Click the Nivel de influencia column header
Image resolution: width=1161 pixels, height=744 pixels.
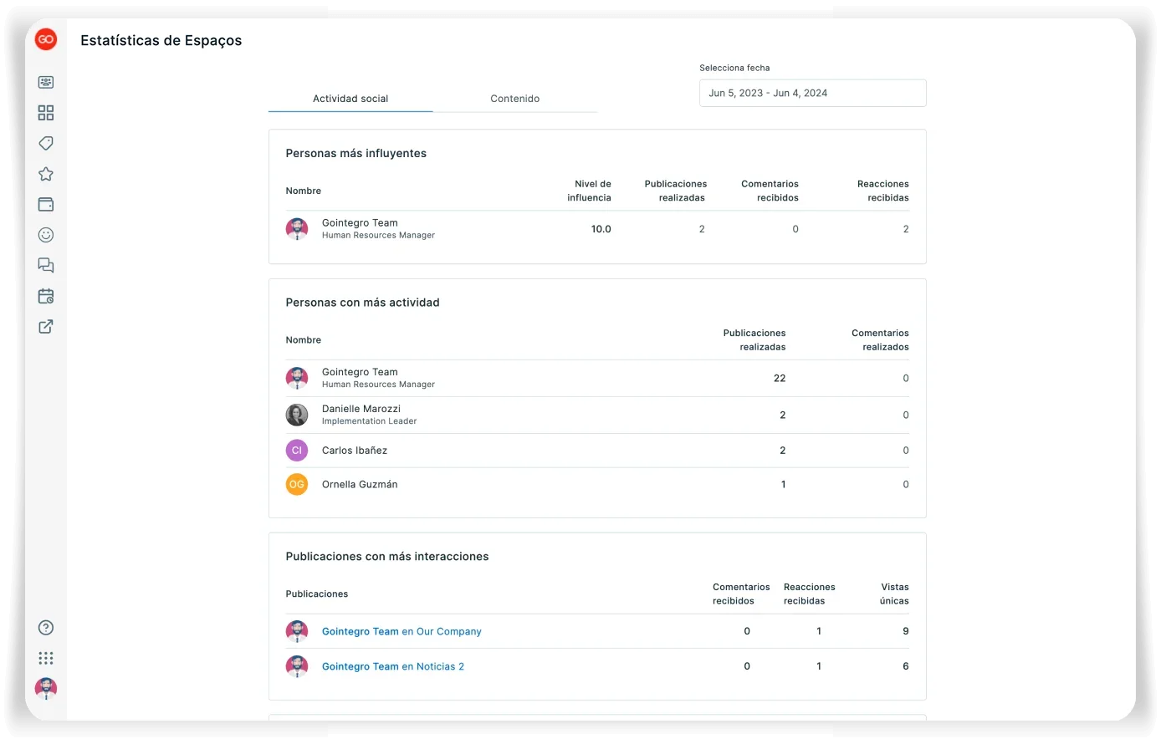590,191
